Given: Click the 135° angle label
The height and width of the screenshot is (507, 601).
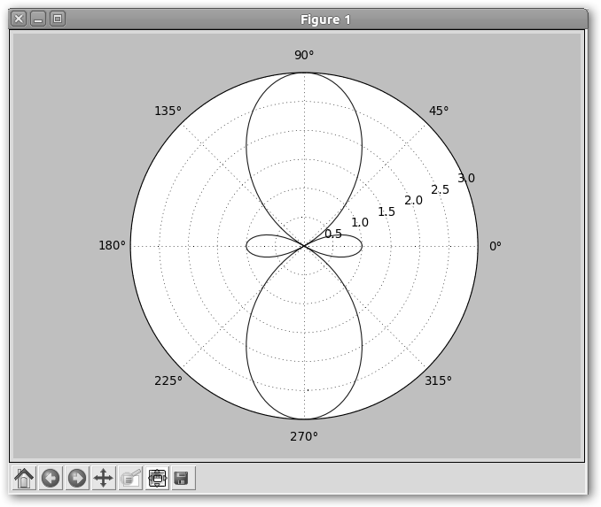Looking at the screenshot, I should coord(168,111).
